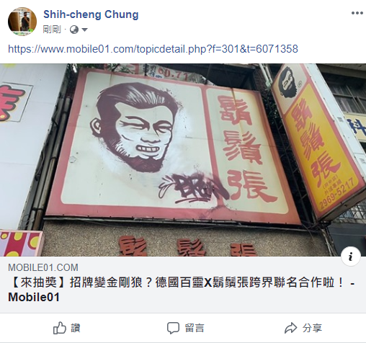Click the drawn face on the signboard
Image resolution: width=366 pixels, height=343 pixels.
pos(137,128)
